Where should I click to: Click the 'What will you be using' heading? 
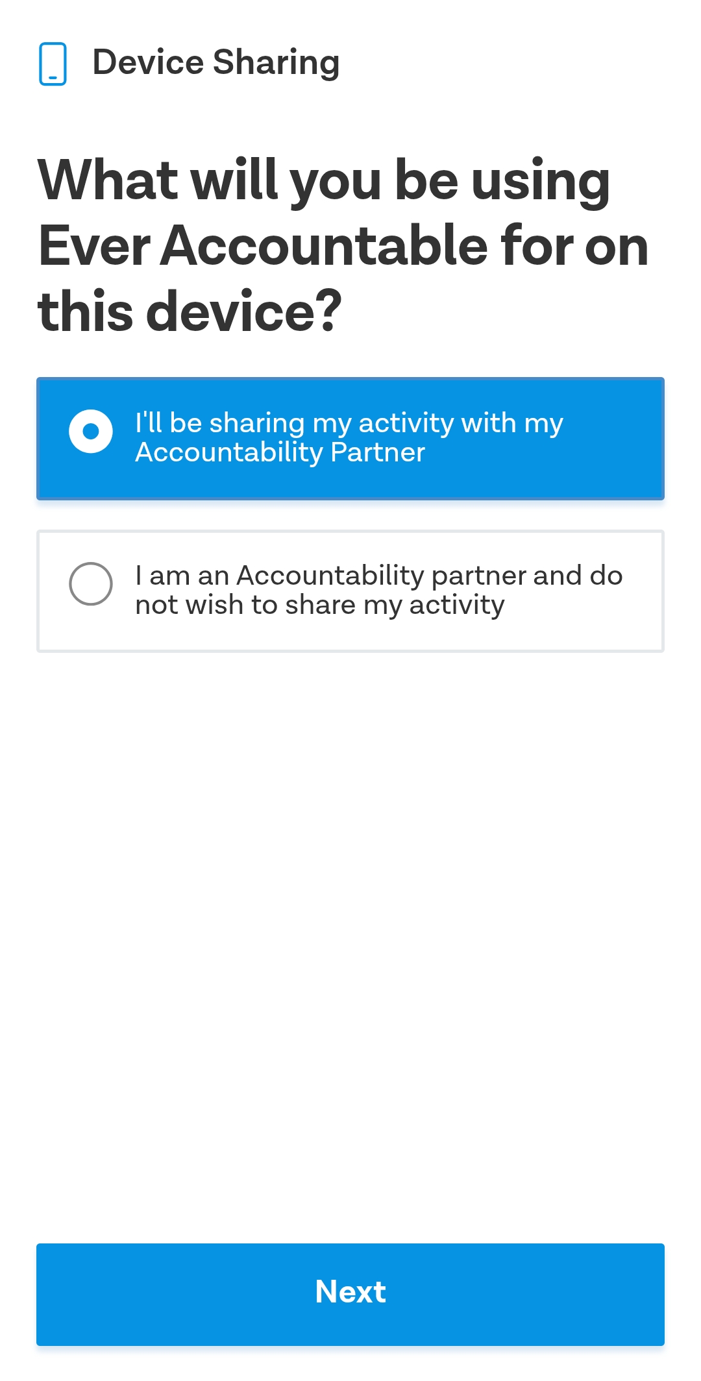(324, 180)
